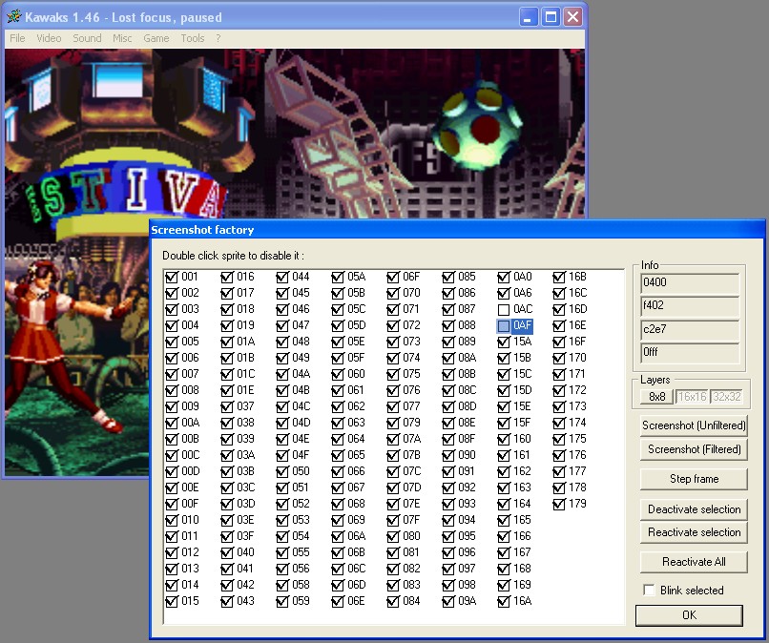
Task: Select sprite label 0A6 in list
Action: (x=522, y=293)
